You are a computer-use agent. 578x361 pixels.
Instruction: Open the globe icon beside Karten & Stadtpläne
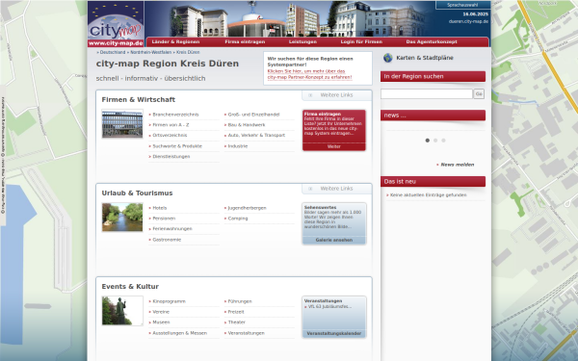tap(388, 58)
